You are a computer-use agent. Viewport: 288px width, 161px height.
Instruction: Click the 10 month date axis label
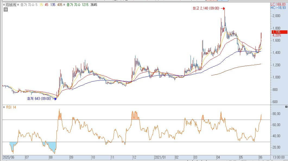pos(93,157)
